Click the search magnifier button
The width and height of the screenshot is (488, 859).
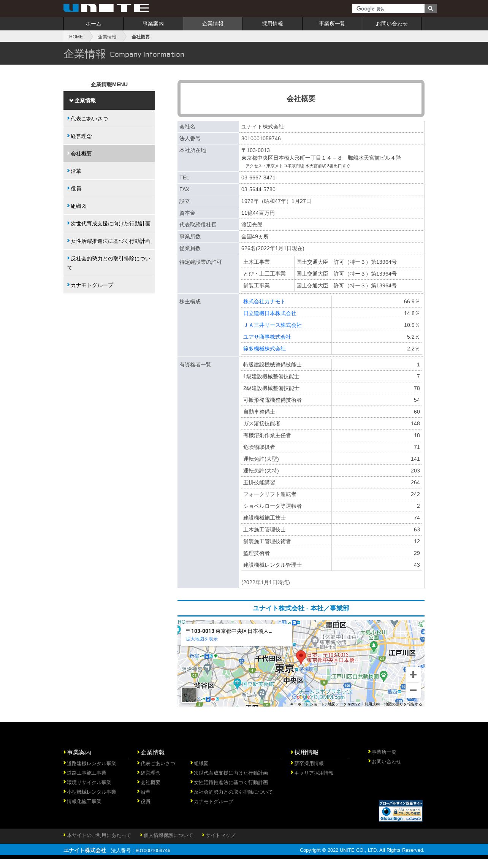point(431,8)
